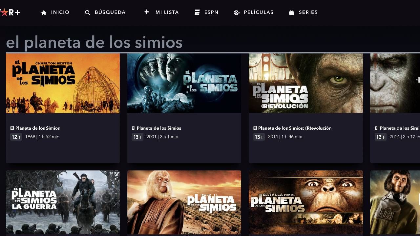420x236 pixels.
Task: Open the Batalla por el Planeta de los Simios poster
Action: tap(306, 203)
